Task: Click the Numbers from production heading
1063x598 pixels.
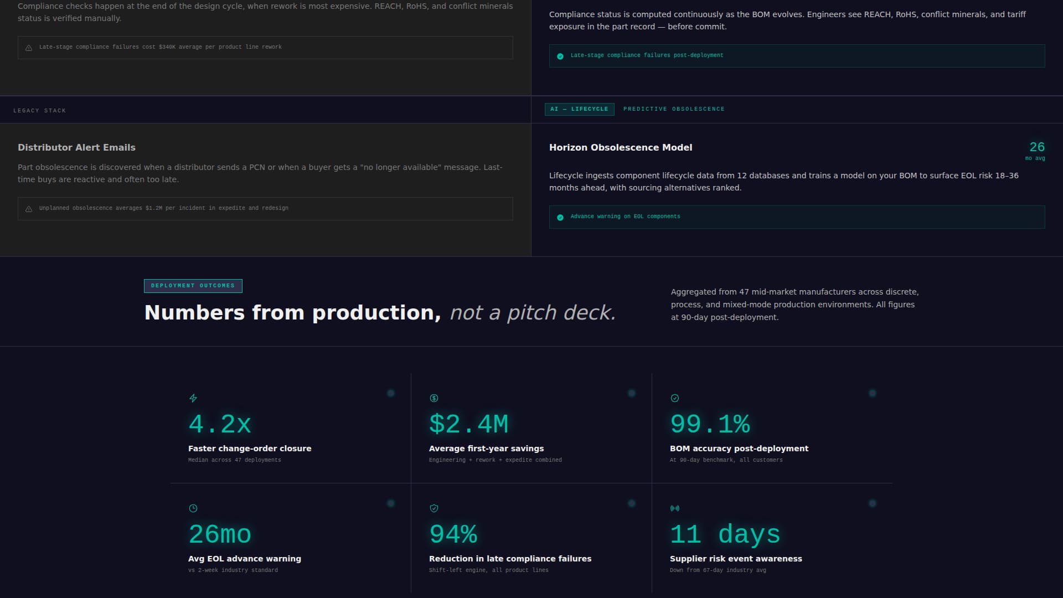Action: (x=380, y=313)
